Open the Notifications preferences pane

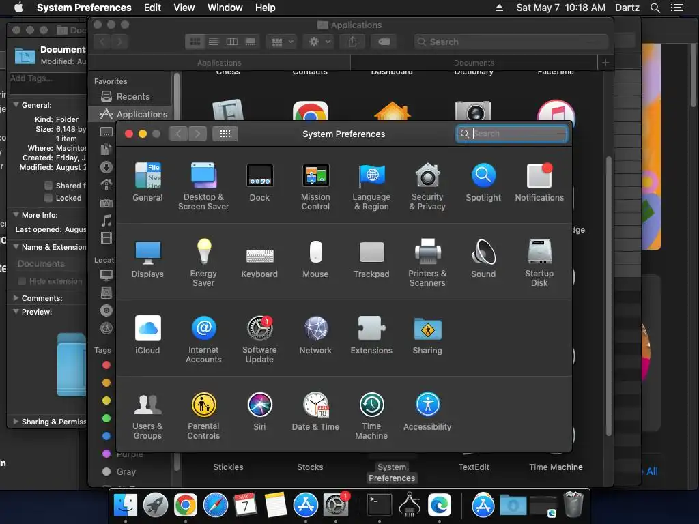tap(539, 182)
